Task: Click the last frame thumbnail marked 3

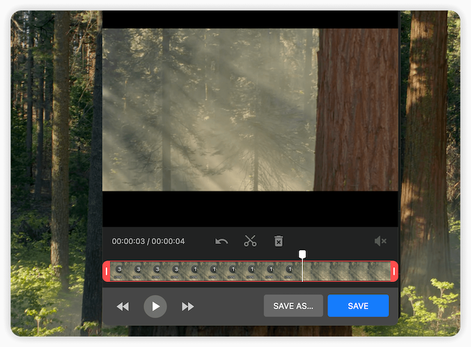Action: (176, 270)
